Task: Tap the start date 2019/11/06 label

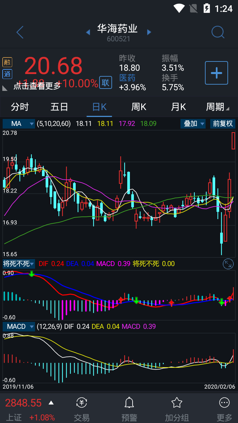Action: pyautogui.click(x=18, y=386)
